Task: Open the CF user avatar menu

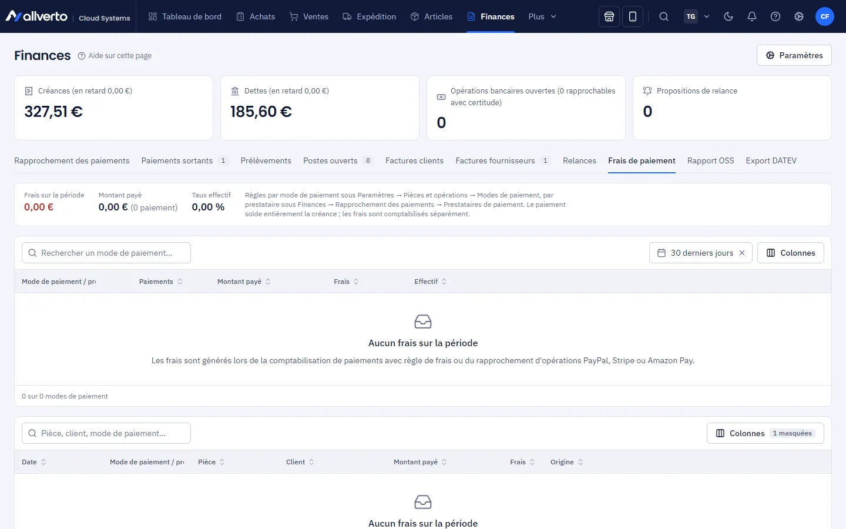Action: pyautogui.click(x=825, y=16)
